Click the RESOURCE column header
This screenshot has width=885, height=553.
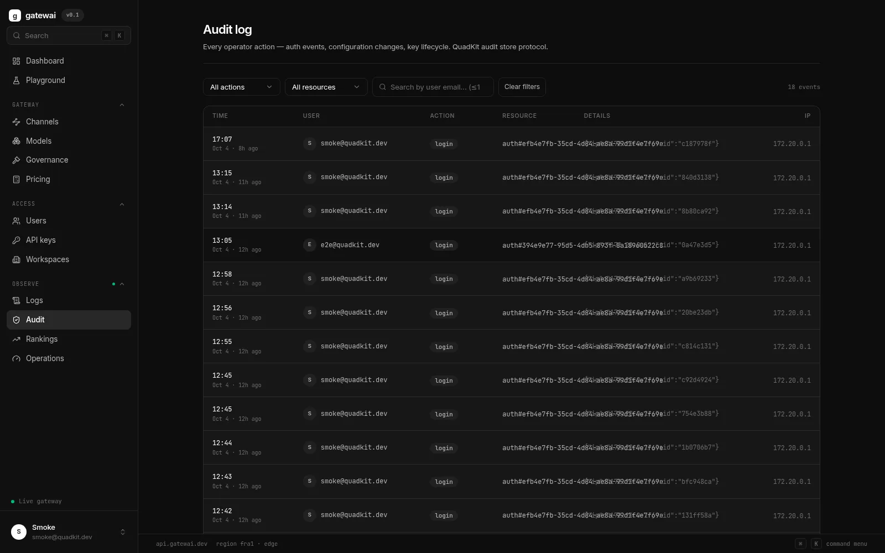pos(519,116)
